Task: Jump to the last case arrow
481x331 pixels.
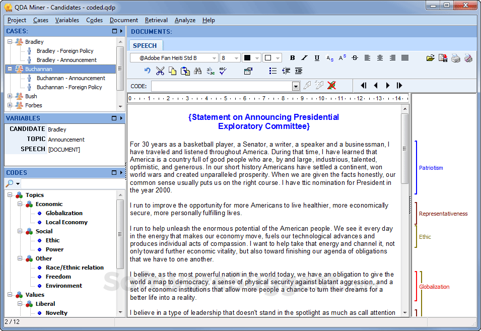Action: (x=400, y=86)
